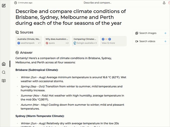Click the camera icon in Search videos

[137, 41]
